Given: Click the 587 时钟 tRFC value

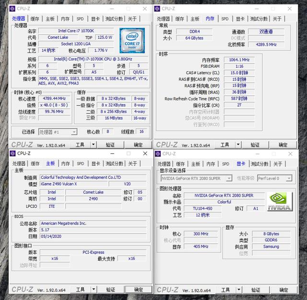Looking at the screenshot, I should click(239, 99).
